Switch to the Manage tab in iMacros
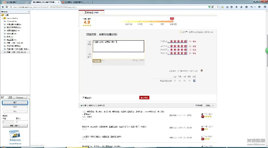Screen dimensions: 268x148 [20, 97]
